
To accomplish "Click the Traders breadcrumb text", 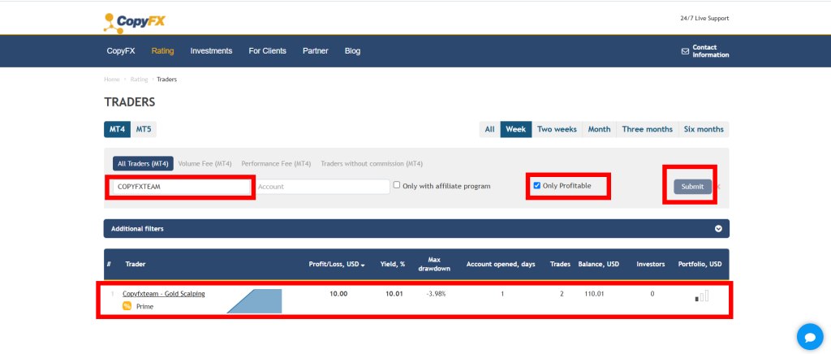I will coord(167,80).
